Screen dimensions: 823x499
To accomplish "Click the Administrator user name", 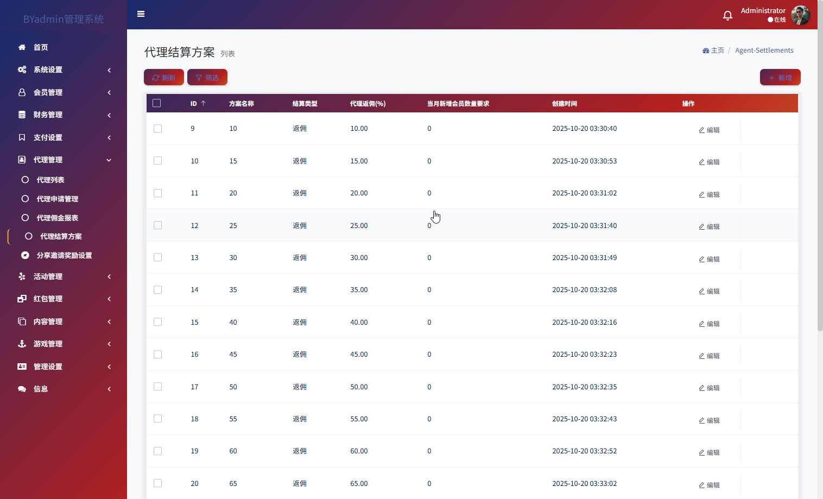I will coord(763,10).
